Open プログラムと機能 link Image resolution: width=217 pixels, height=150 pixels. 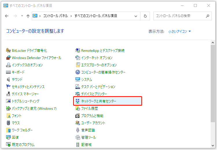click(x=92, y=116)
